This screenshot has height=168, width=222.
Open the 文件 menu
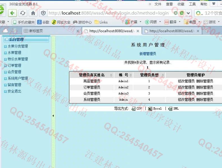(x=158, y=4)
